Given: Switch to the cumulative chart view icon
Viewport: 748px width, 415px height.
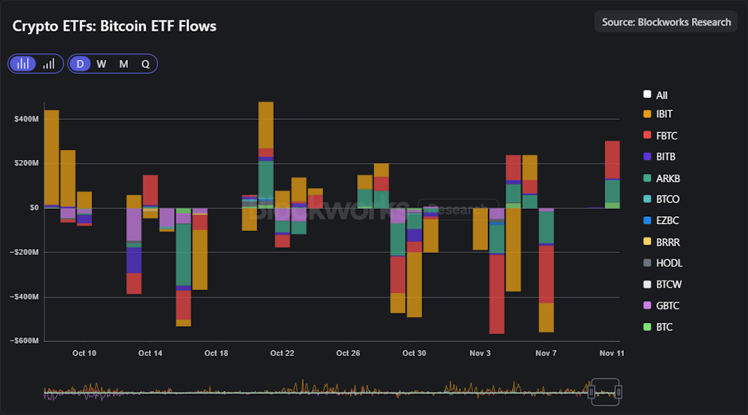Looking at the screenshot, I should tap(49, 64).
